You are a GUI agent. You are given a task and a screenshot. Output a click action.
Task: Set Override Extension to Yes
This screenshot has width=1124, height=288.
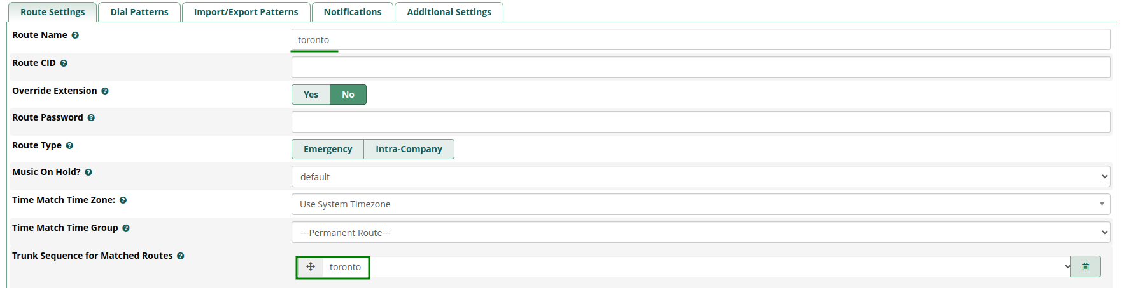[311, 95]
